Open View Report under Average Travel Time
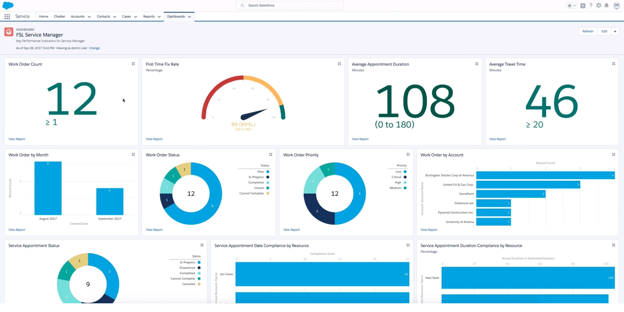624x312 pixels. point(497,139)
